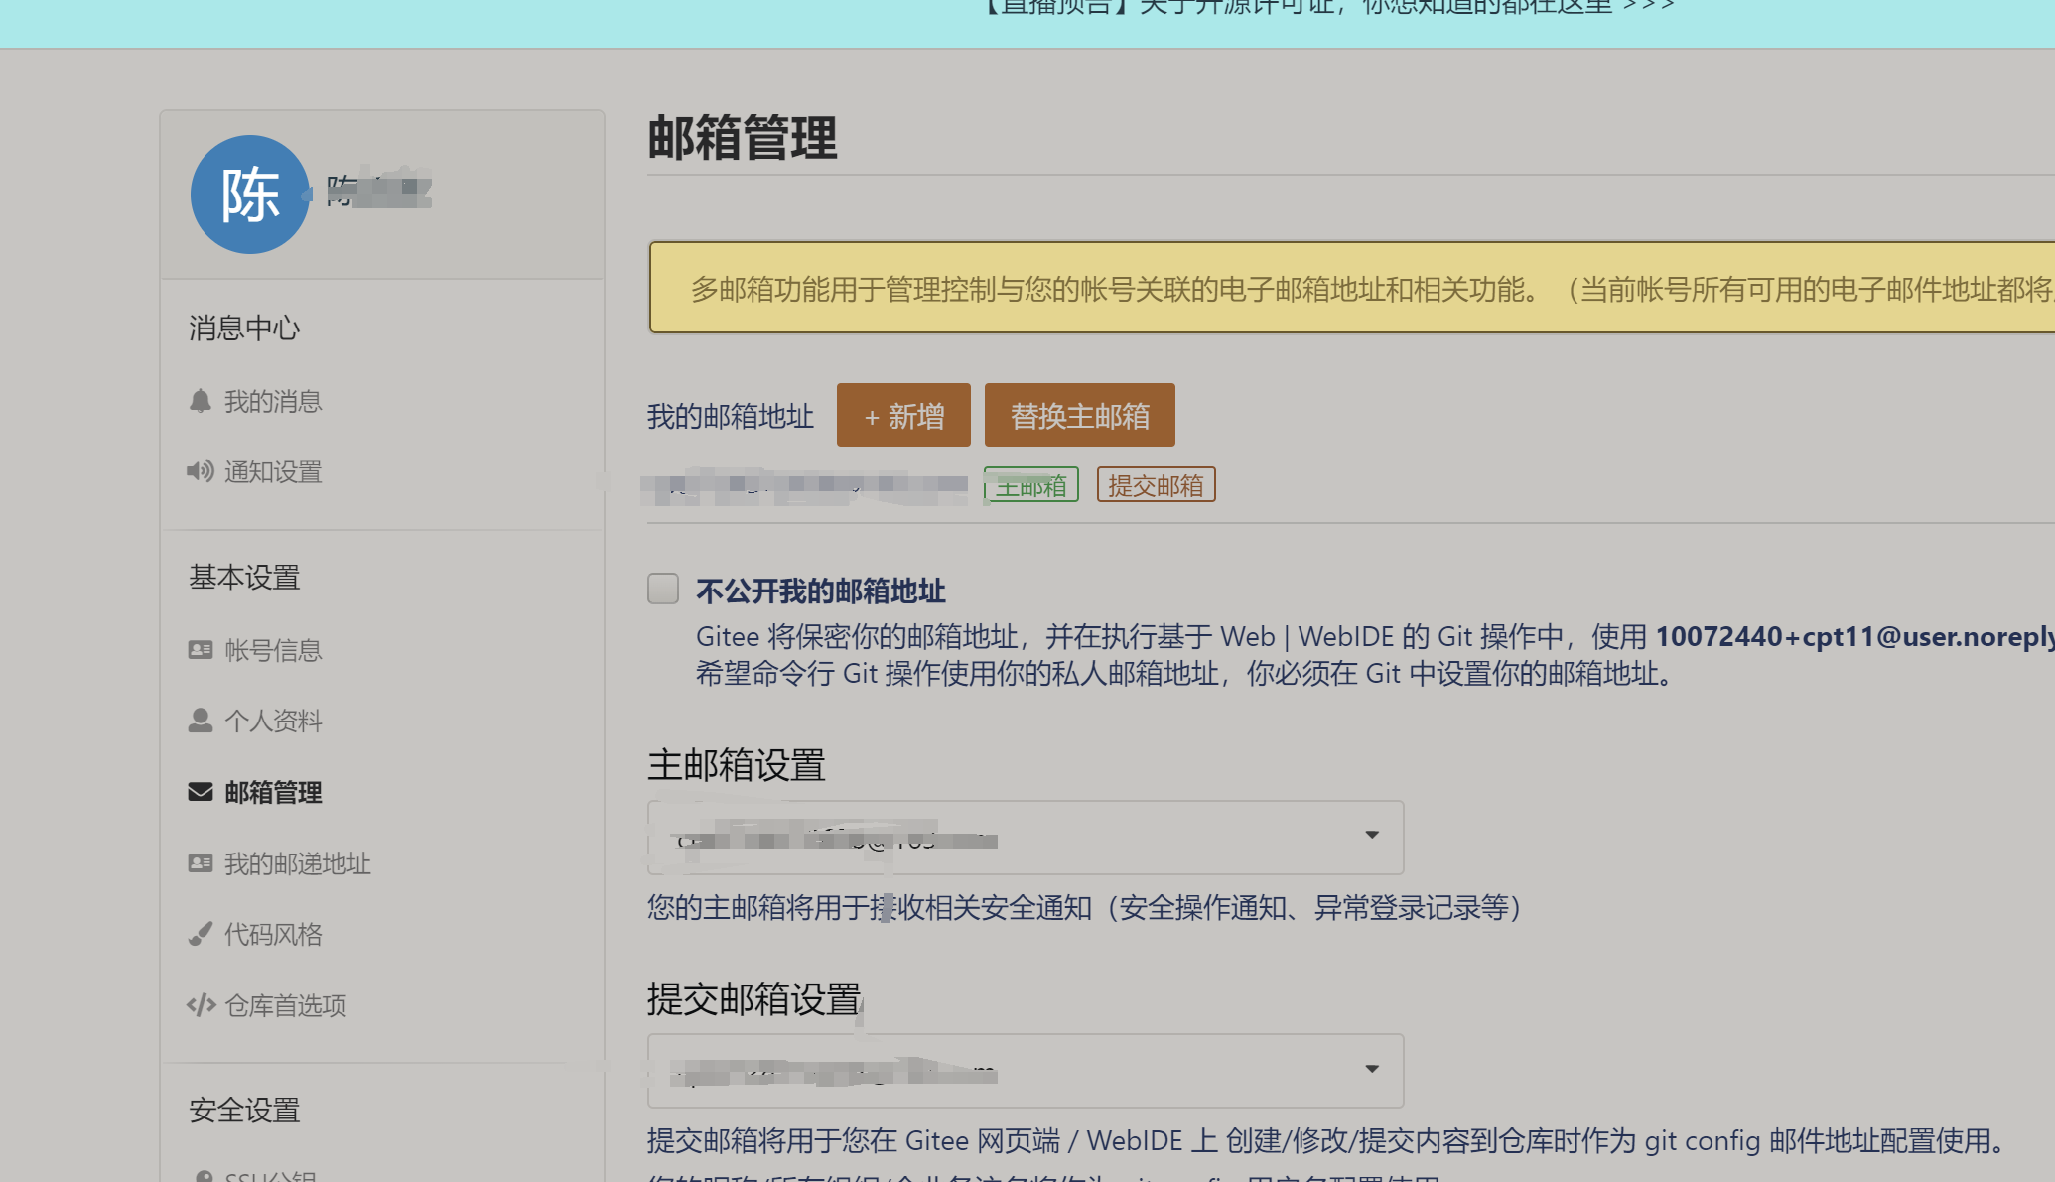Go to 帐号信息 settings
The height and width of the screenshot is (1182, 2055).
click(x=273, y=650)
